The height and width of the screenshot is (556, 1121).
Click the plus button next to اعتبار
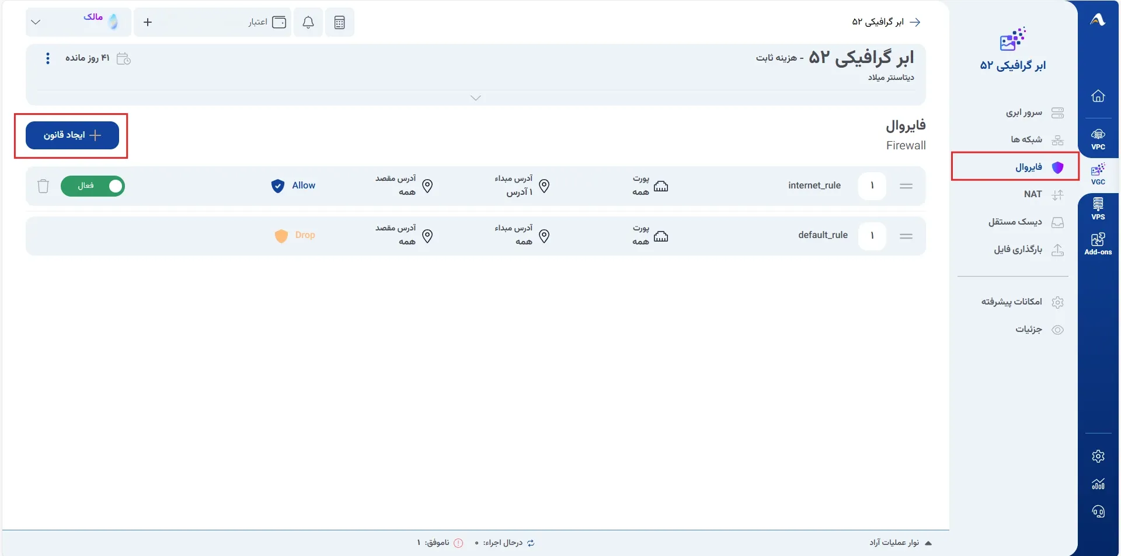(x=148, y=22)
